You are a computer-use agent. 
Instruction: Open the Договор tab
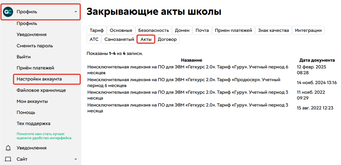tap(167, 40)
